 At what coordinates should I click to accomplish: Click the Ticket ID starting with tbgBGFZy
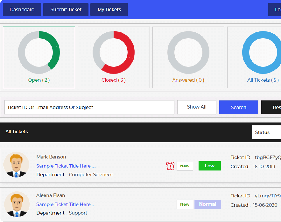coord(256,158)
